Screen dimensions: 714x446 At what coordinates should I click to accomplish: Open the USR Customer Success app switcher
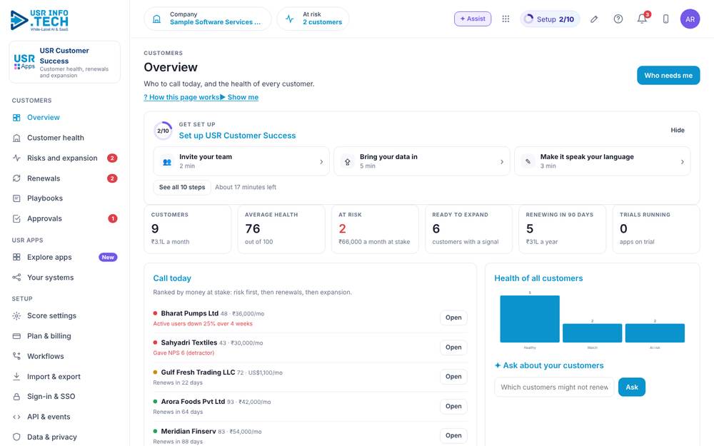(65, 62)
